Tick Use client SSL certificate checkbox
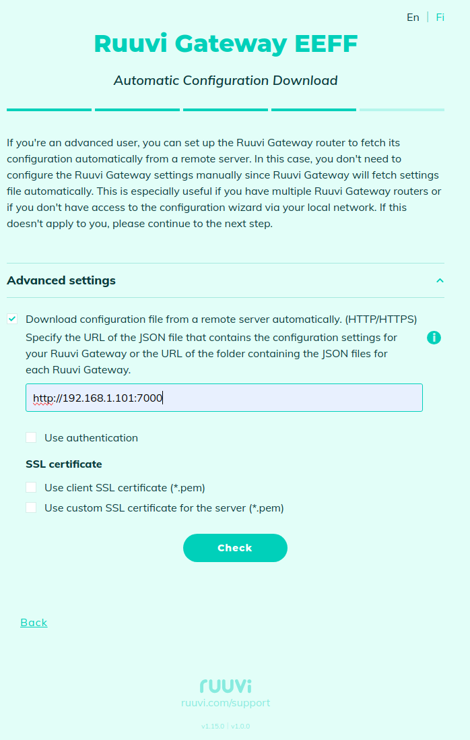 click(31, 488)
